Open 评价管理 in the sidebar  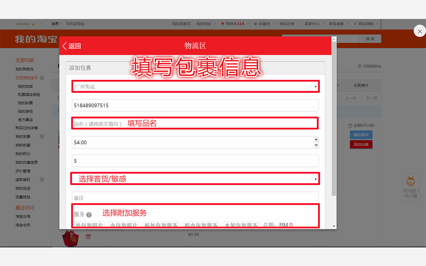pyautogui.click(x=23, y=171)
